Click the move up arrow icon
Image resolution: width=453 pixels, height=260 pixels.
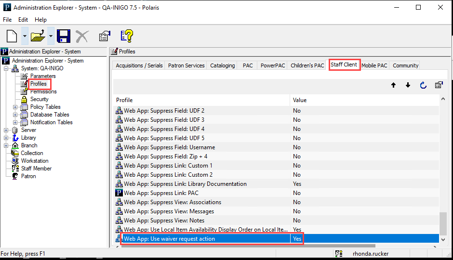(x=393, y=85)
